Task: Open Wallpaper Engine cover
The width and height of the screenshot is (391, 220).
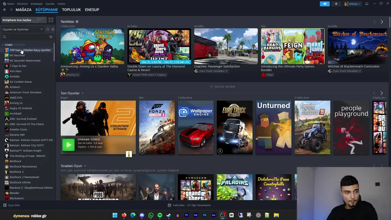Action: (x=196, y=127)
